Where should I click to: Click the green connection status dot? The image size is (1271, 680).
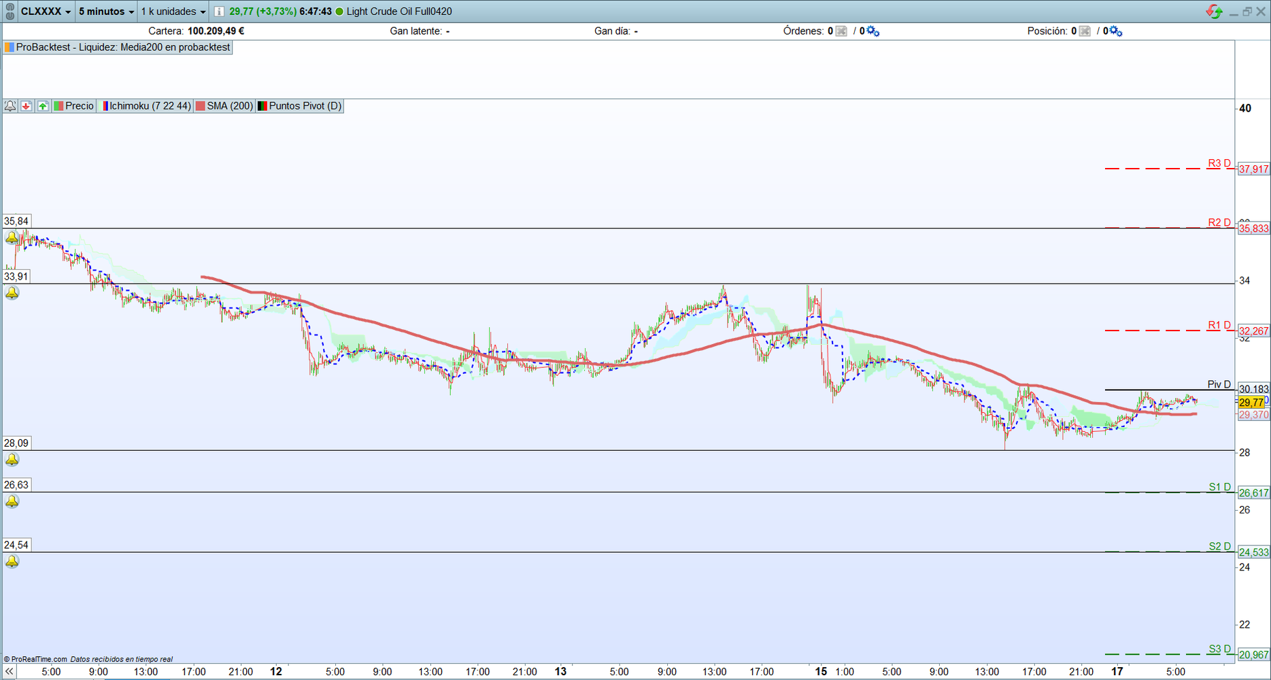click(339, 11)
